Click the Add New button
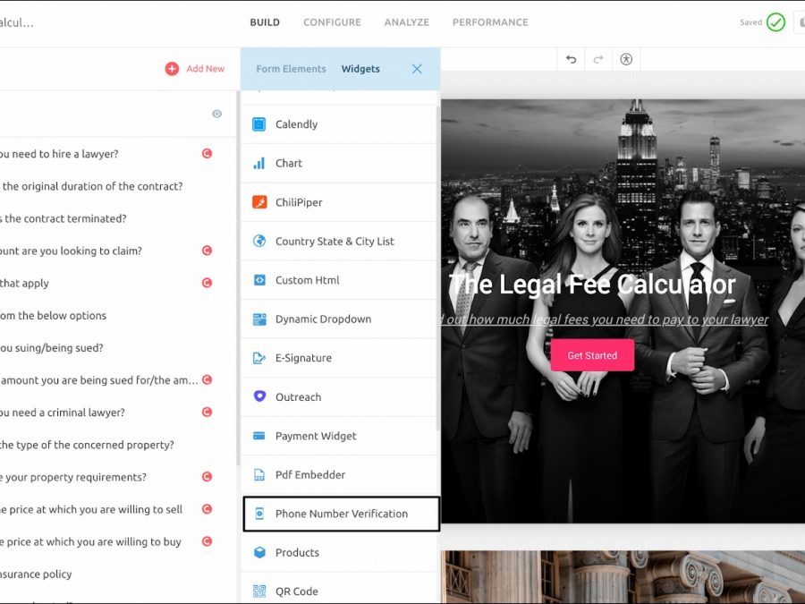Image resolution: width=805 pixels, height=604 pixels. 195,69
